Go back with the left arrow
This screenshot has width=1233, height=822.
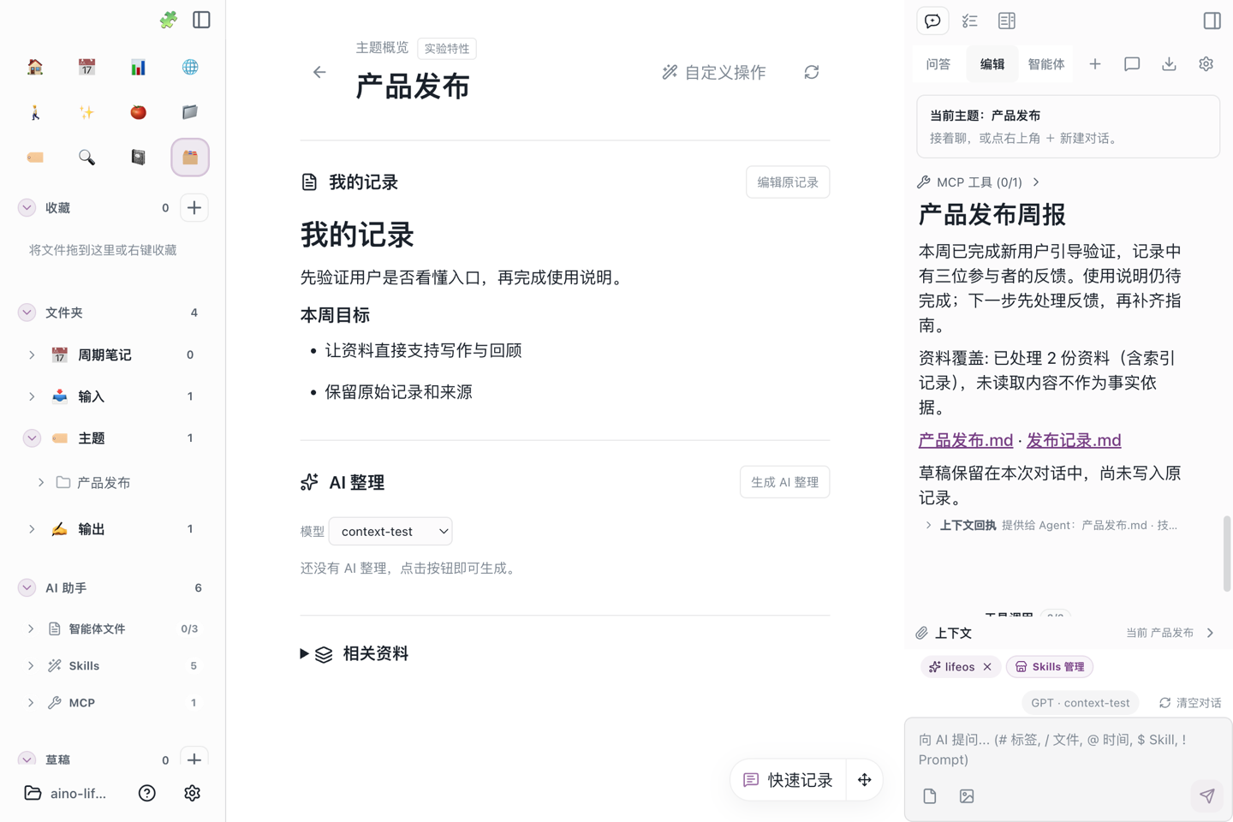319,73
